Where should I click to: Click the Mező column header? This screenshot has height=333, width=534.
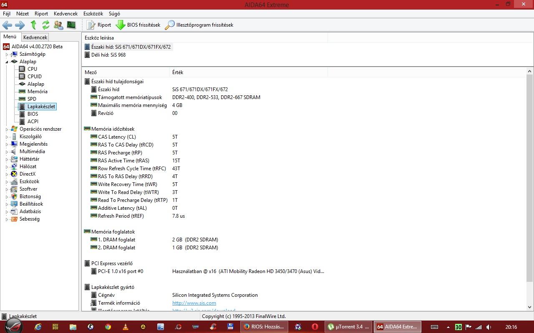click(126, 72)
